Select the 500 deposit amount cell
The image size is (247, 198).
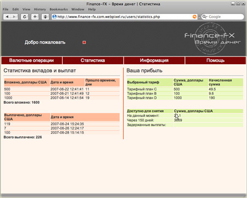coord(27,89)
